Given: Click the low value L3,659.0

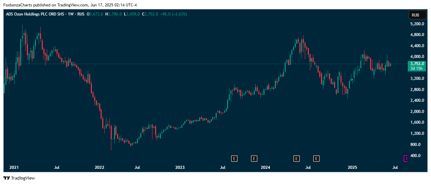Looking at the screenshot, I should tap(132, 14).
